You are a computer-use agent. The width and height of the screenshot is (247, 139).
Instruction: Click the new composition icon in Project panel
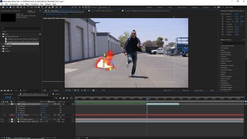8,91
